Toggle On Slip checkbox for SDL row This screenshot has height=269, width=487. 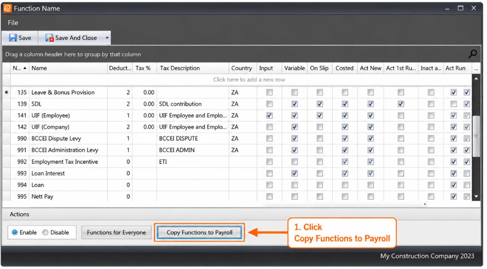pyautogui.click(x=320, y=104)
